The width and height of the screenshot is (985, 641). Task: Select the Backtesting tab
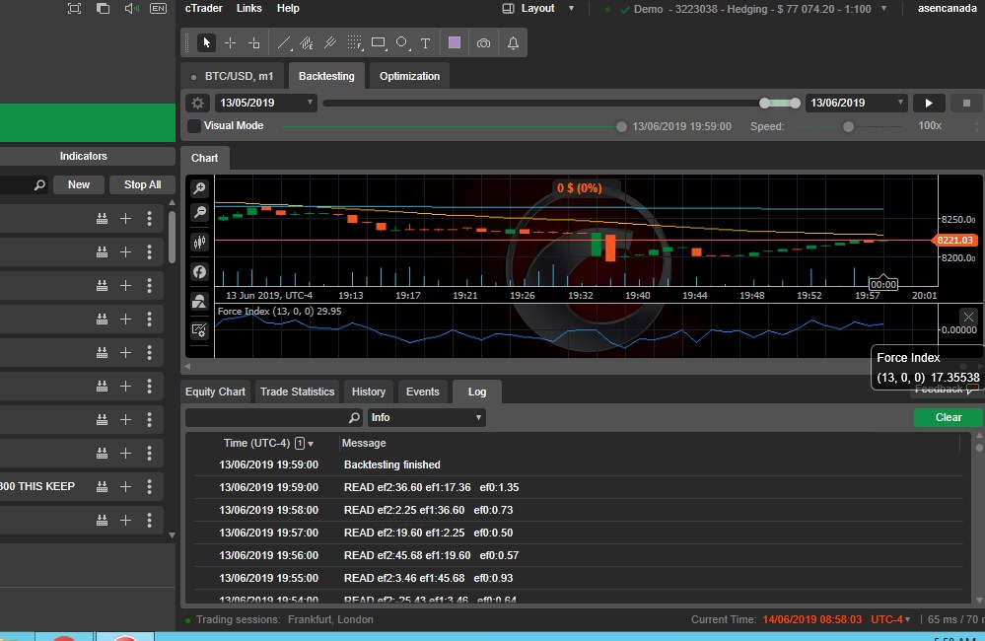click(326, 76)
